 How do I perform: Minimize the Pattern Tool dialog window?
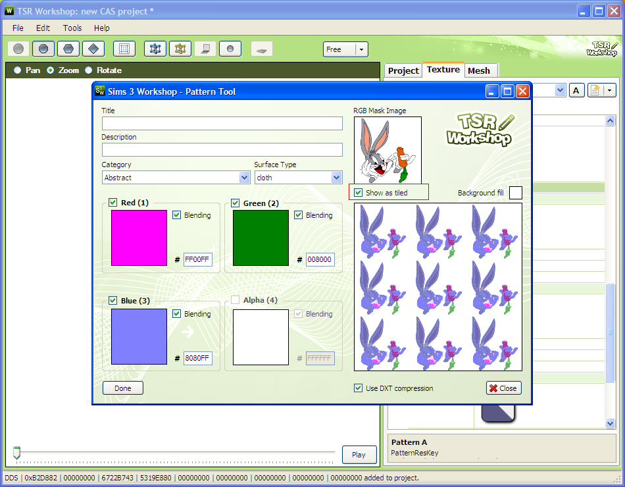coord(492,91)
